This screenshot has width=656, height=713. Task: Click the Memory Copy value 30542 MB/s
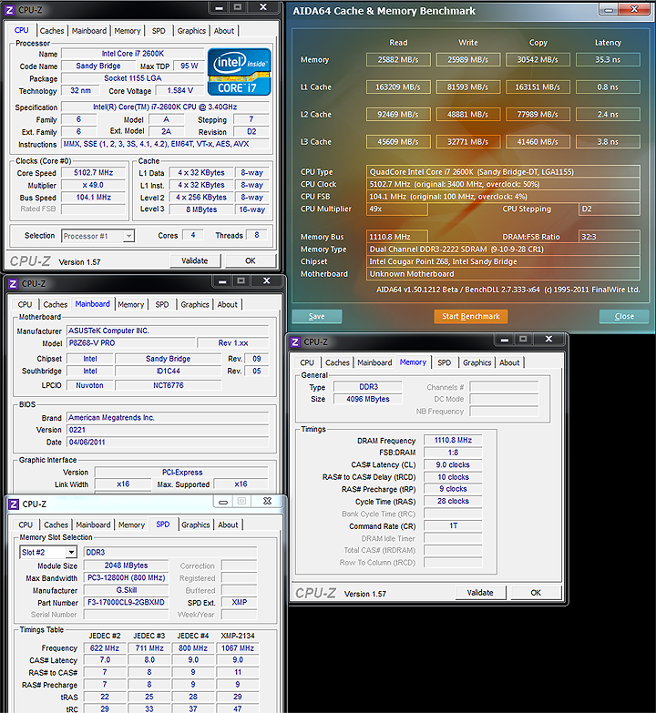click(x=538, y=60)
